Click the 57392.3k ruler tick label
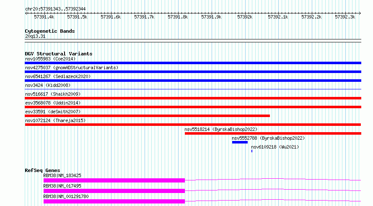The height and width of the screenshot is (206, 373). 345,17
